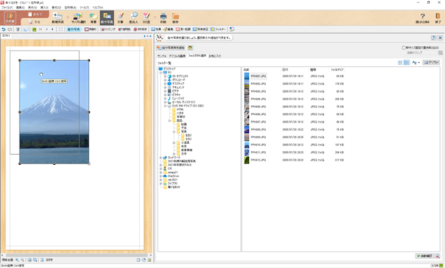Open the sort order dropdown

pos(416,63)
